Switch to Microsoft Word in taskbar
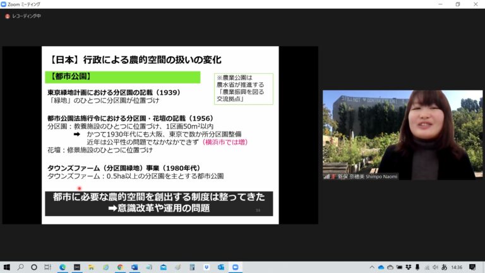The height and width of the screenshot is (273, 485). coord(135,267)
